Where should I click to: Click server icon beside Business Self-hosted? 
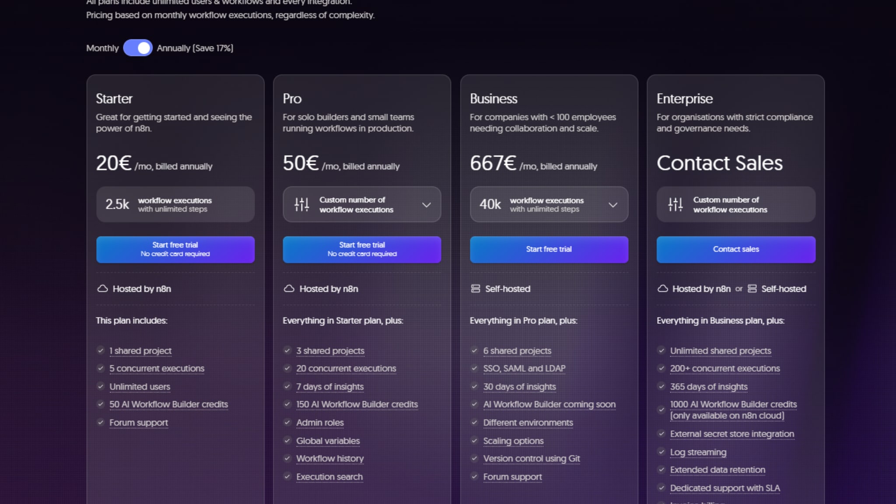point(476,289)
